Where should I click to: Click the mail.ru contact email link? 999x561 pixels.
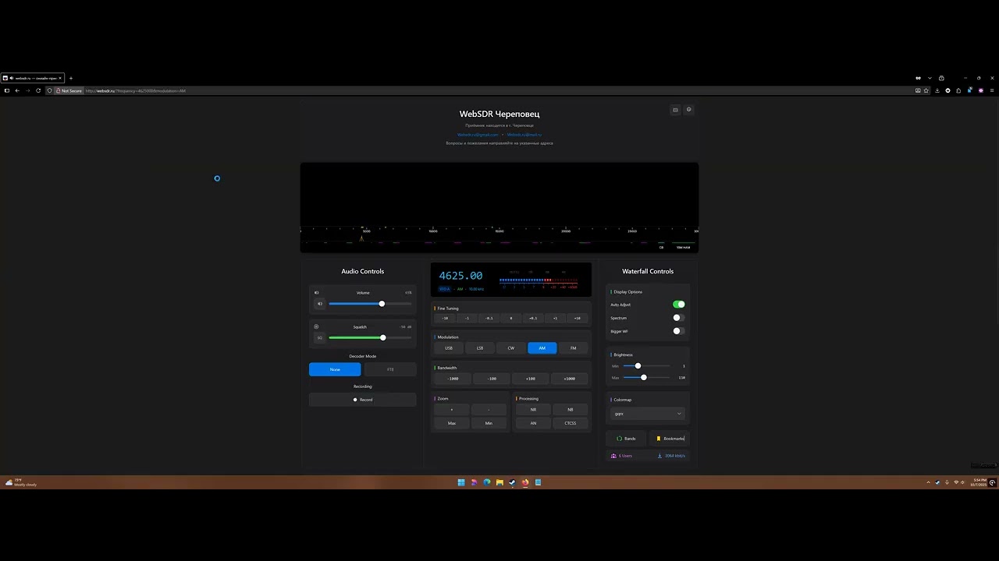click(524, 135)
